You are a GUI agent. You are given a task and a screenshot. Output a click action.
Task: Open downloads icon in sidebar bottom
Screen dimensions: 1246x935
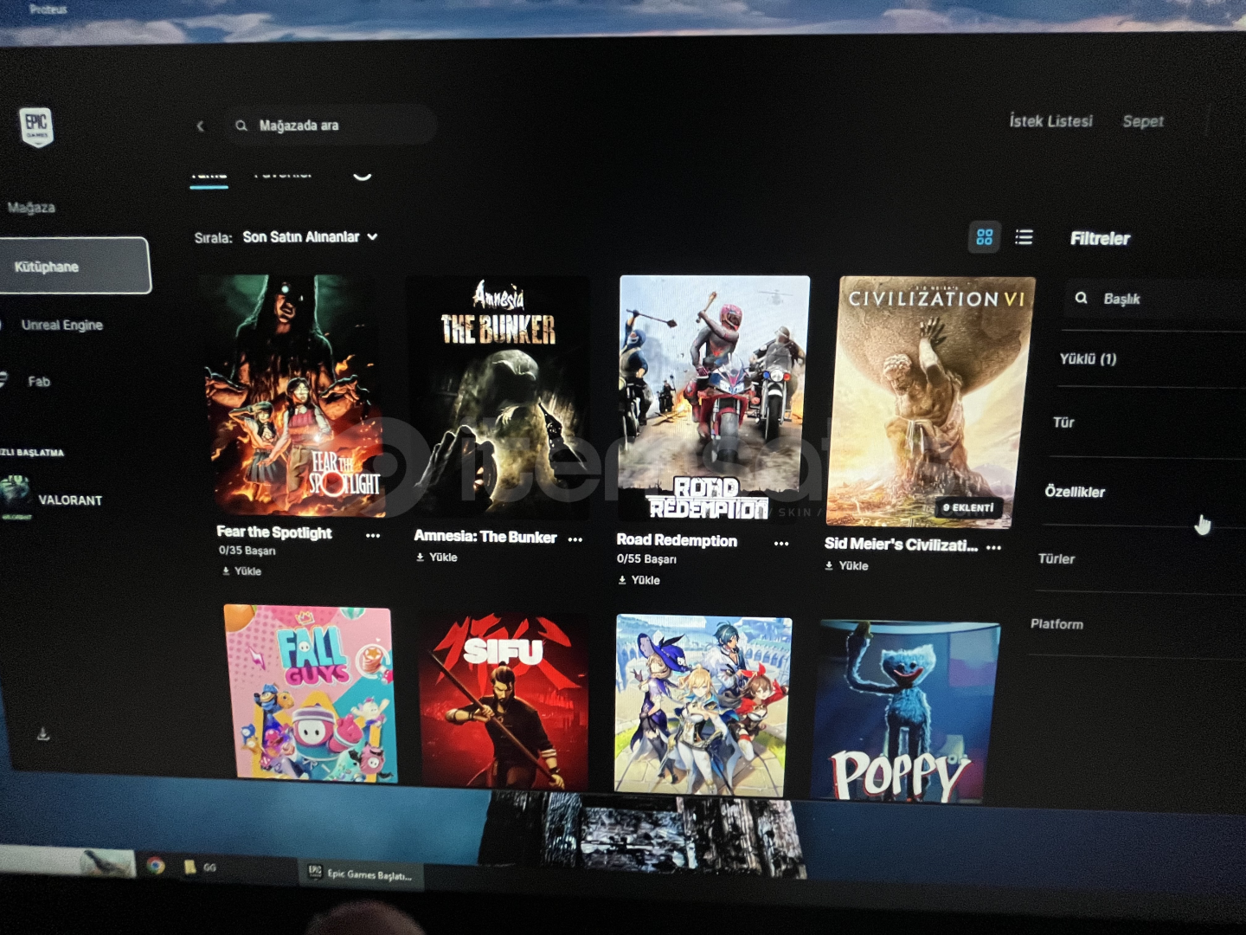[43, 734]
